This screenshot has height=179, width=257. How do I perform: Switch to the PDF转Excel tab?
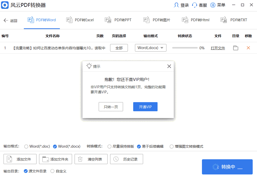80,20
